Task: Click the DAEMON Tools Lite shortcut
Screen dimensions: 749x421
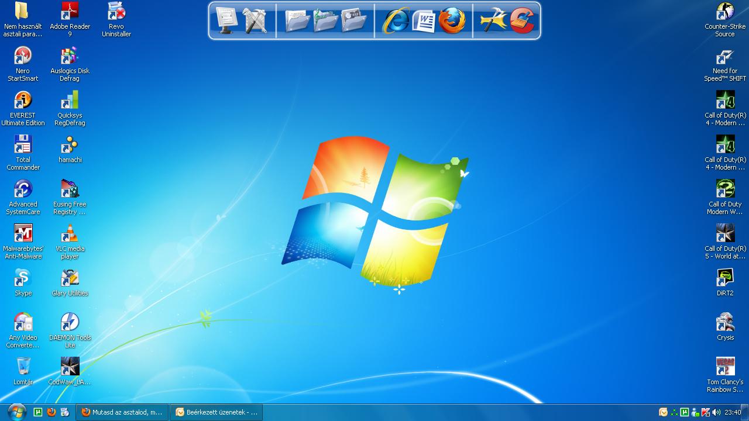Action: 70,330
